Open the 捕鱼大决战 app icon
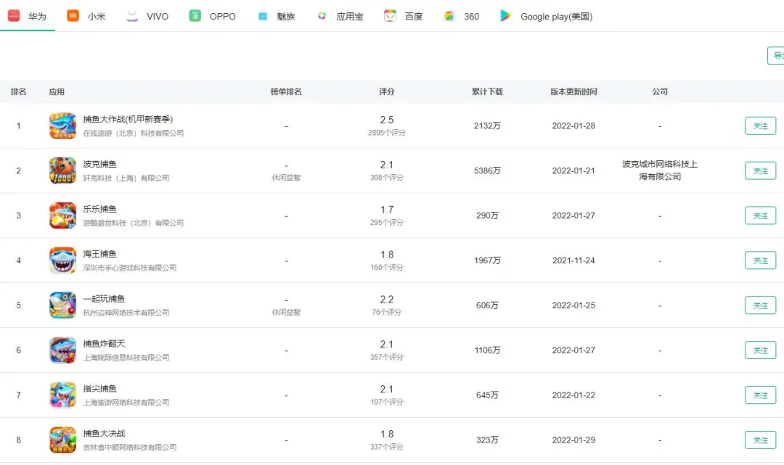Screen dimensions: 784x465 click(62, 440)
